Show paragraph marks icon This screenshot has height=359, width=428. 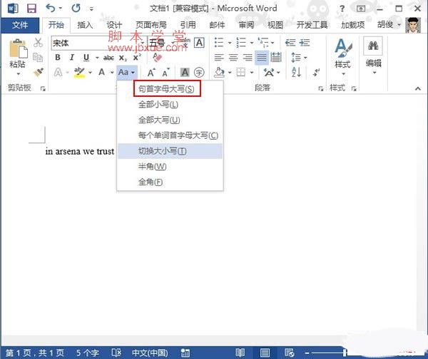coord(316,73)
